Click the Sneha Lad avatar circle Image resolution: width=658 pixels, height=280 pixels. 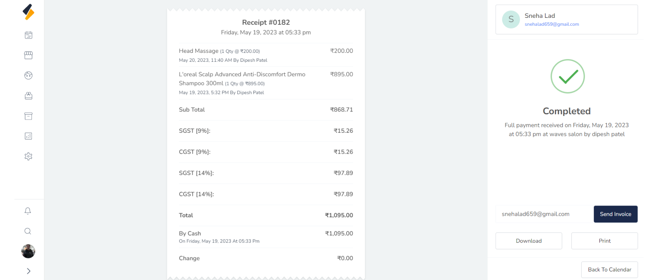click(511, 20)
